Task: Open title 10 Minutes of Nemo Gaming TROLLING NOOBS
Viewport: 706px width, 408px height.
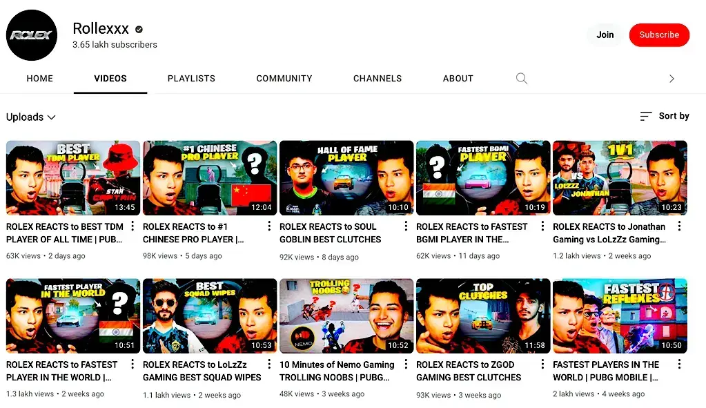Action: click(x=337, y=371)
